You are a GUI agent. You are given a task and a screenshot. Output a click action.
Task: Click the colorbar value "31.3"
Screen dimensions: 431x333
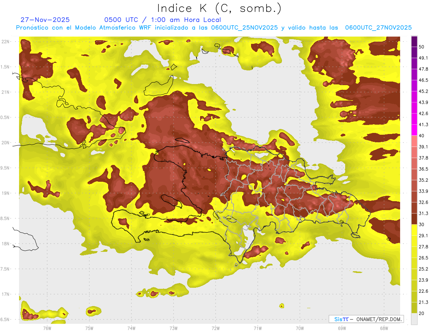tap(423, 213)
